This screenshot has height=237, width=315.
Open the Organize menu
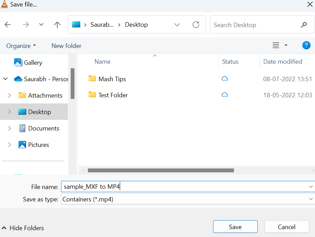pos(21,46)
